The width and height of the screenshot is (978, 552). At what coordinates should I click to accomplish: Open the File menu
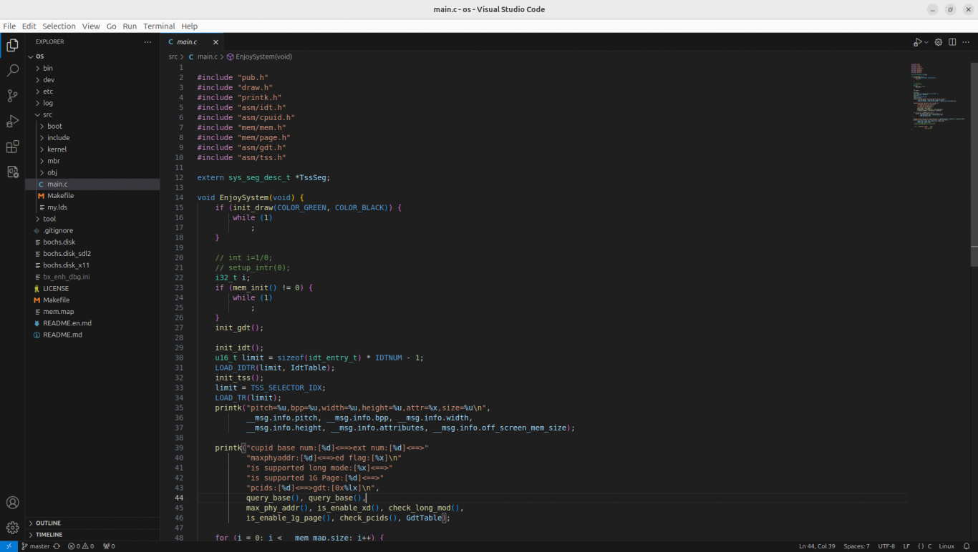click(9, 26)
